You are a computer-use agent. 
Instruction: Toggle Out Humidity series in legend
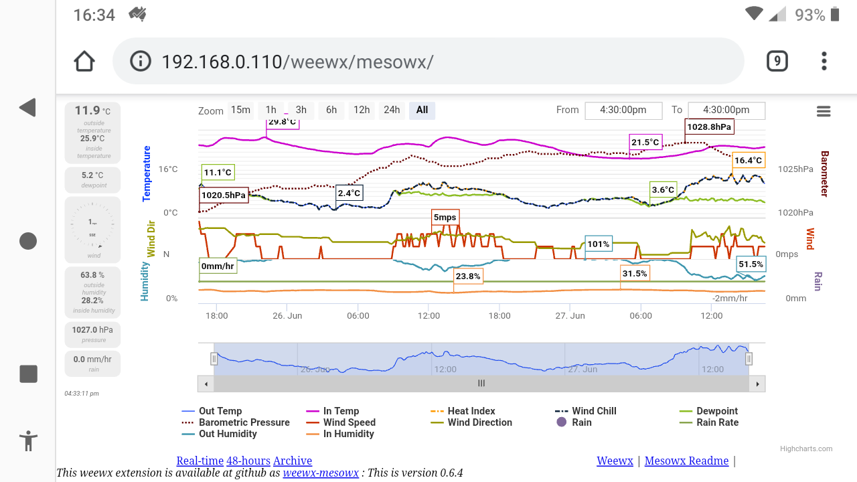(x=219, y=434)
